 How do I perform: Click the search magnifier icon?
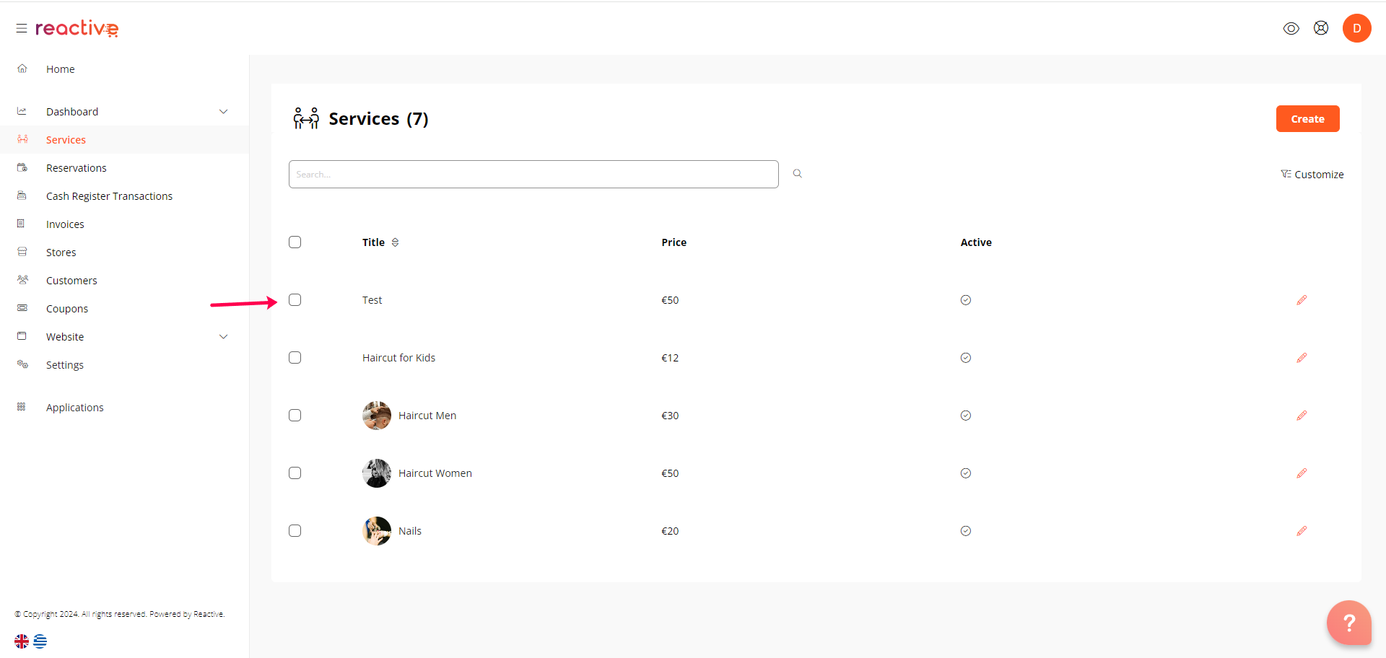[x=797, y=174]
